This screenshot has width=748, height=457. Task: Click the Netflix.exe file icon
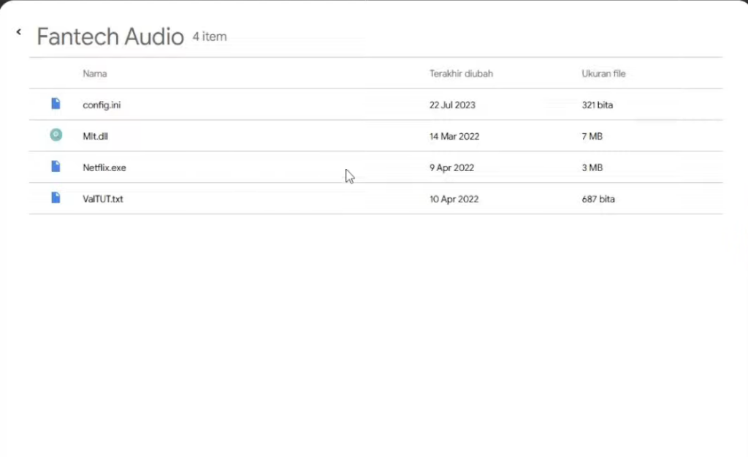click(x=56, y=167)
